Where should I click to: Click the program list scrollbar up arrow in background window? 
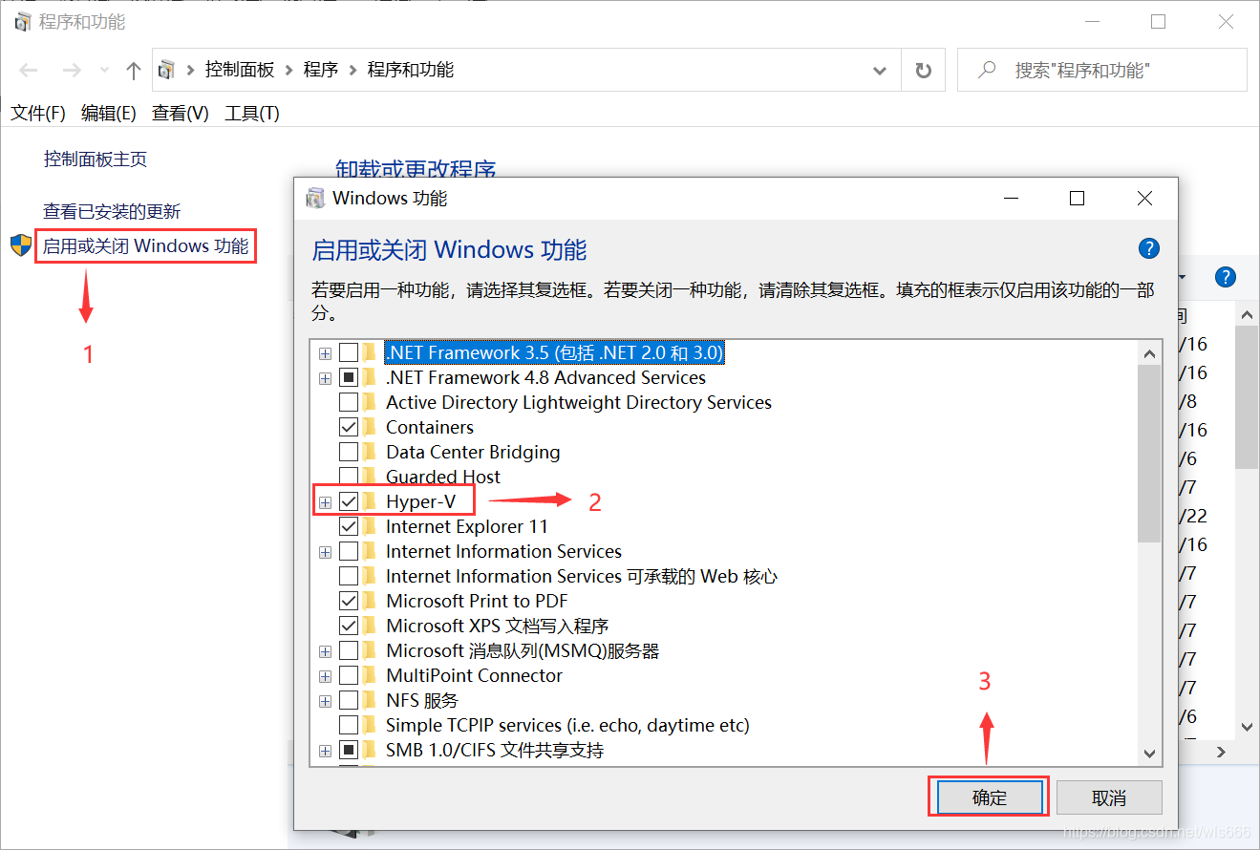(1247, 314)
